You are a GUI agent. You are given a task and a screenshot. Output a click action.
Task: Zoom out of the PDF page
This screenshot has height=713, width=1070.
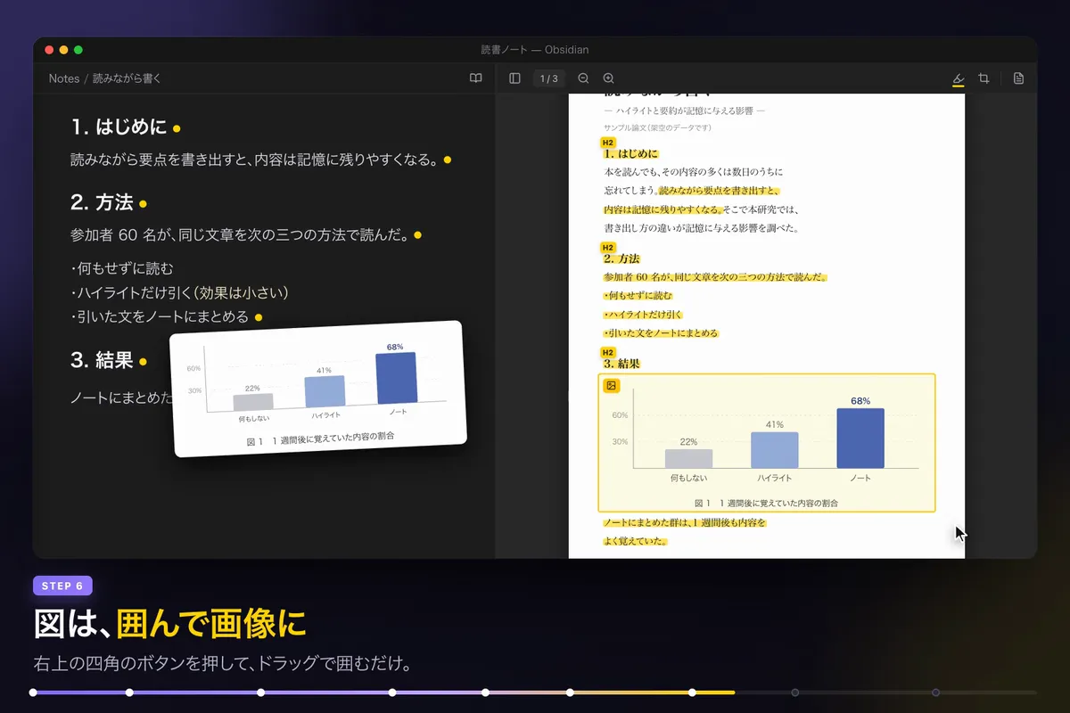click(583, 78)
